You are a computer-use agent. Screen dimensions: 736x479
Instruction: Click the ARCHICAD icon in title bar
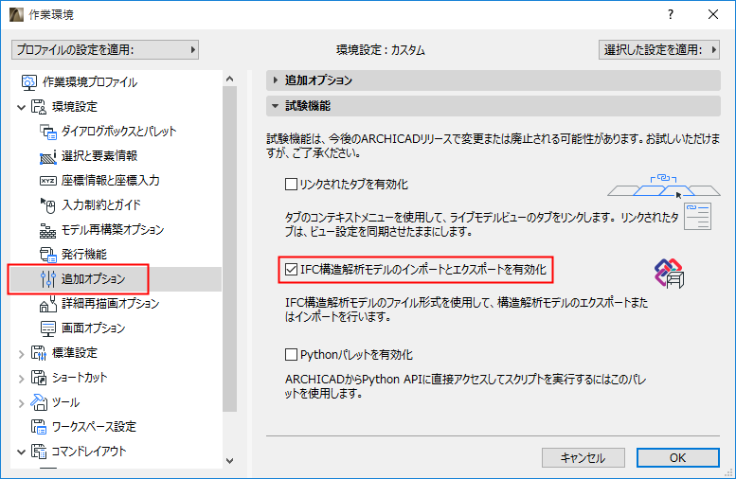[16, 14]
